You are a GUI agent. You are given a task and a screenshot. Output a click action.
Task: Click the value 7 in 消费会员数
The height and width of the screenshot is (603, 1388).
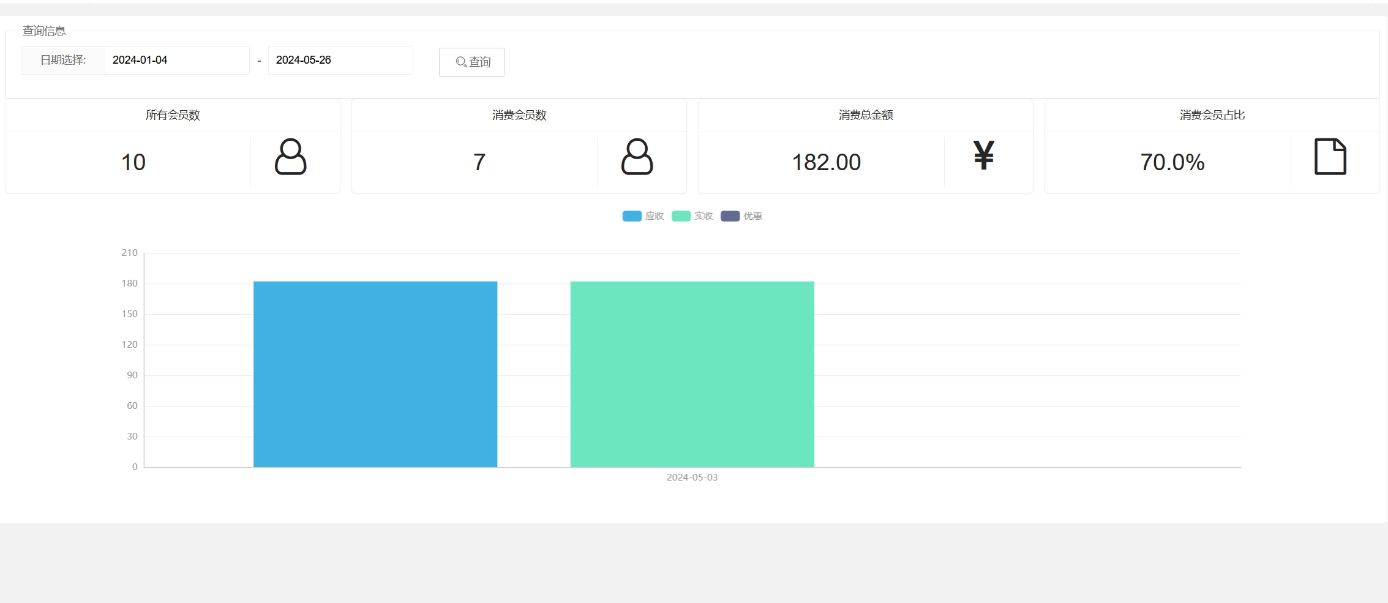479,162
